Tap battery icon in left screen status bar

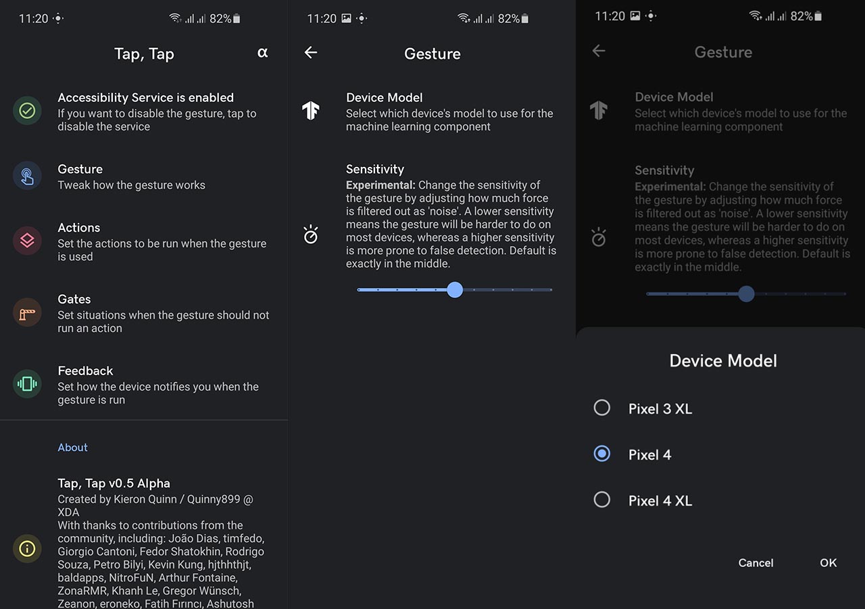click(236, 18)
